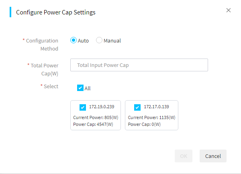Select the Manual radio button circle
Viewport: 241px width, 174px height.
(x=99, y=40)
